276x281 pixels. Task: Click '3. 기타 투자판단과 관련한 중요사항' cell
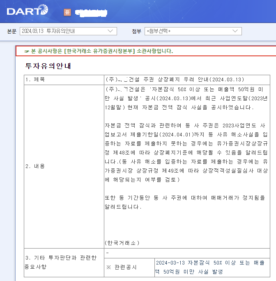pyautogui.click(x=64, y=263)
